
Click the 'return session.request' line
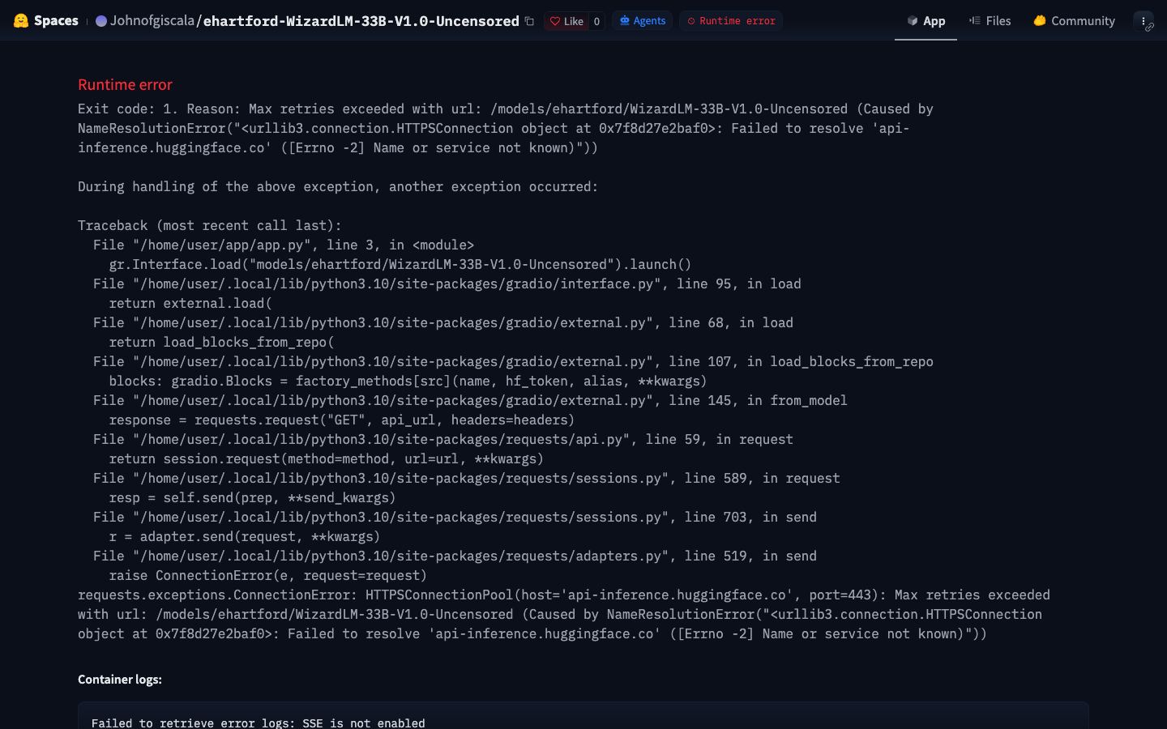pos(326,458)
